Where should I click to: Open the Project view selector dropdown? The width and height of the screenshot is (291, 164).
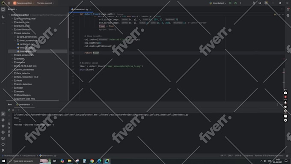(x=12, y=9)
